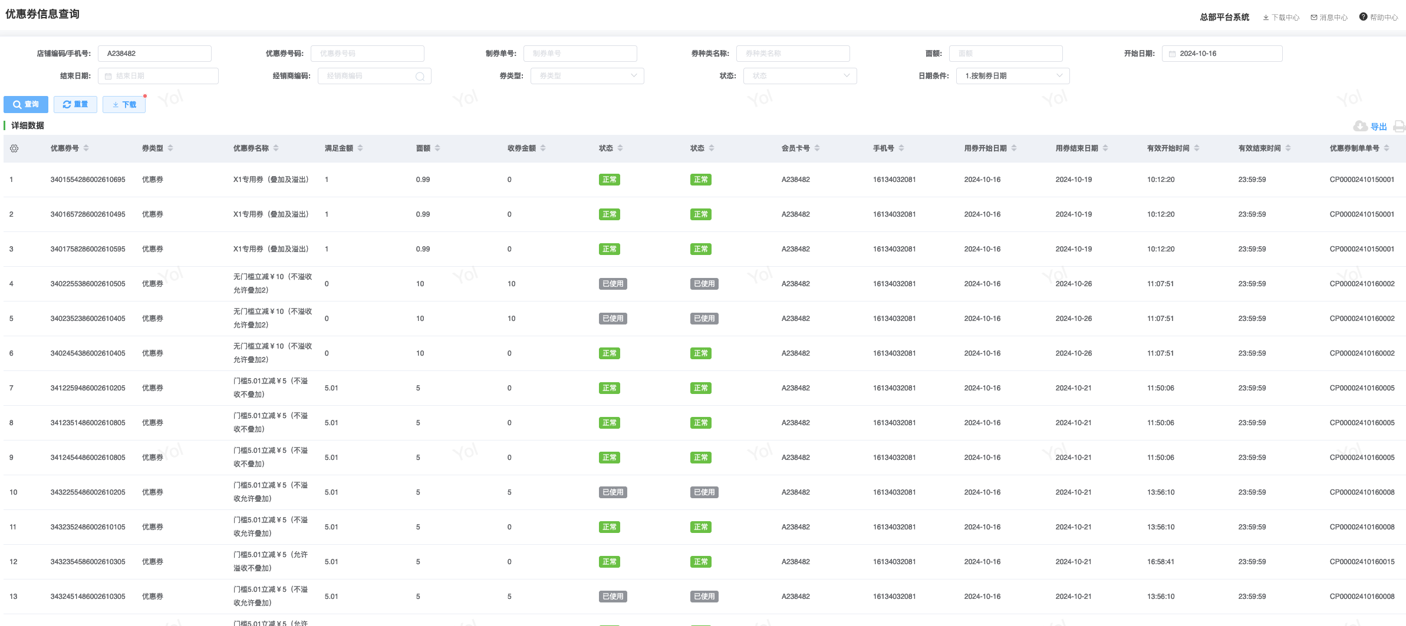
Task: Click the 导出 cloud export icon
Action: (1361, 127)
